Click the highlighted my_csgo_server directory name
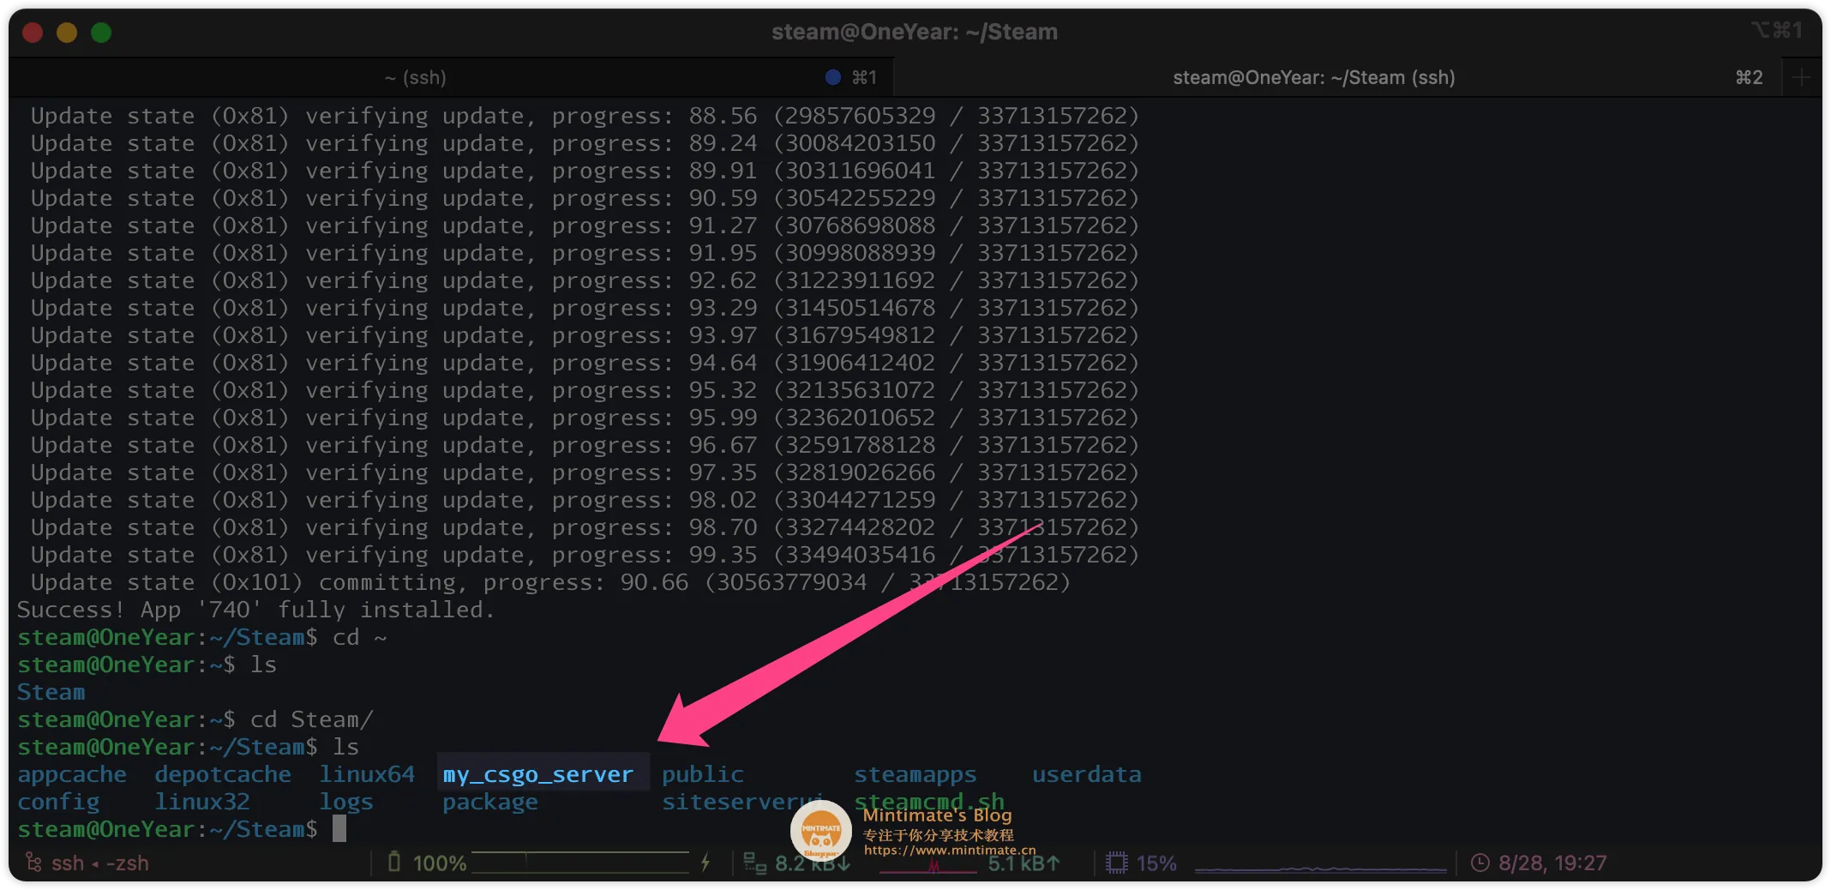The height and width of the screenshot is (890, 1831). tap(538, 774)
